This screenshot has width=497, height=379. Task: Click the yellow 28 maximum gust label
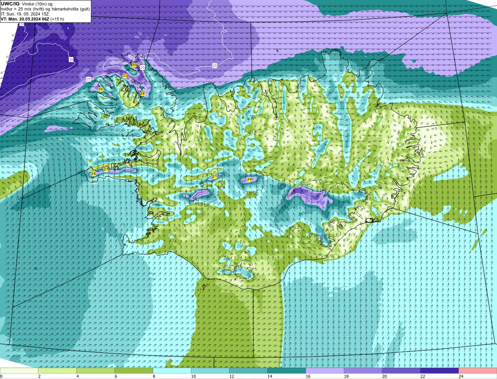pos(142,94)
